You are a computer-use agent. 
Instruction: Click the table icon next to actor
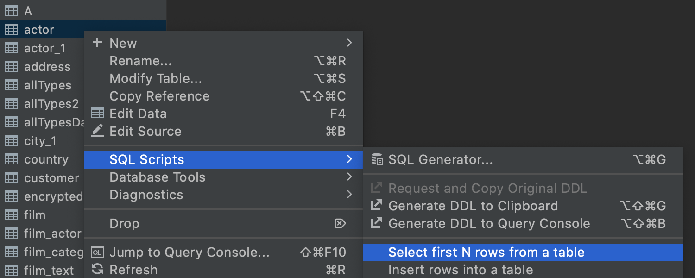pyautogui.click(x=11, y=30)
